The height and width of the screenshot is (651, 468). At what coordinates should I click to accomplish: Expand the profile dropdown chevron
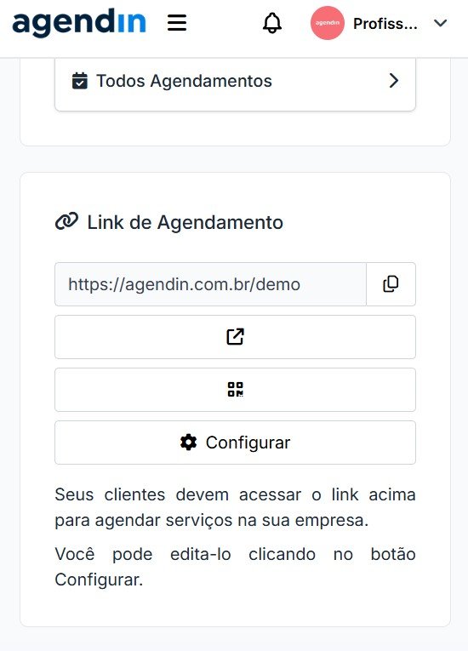click(x=441, y=23)
